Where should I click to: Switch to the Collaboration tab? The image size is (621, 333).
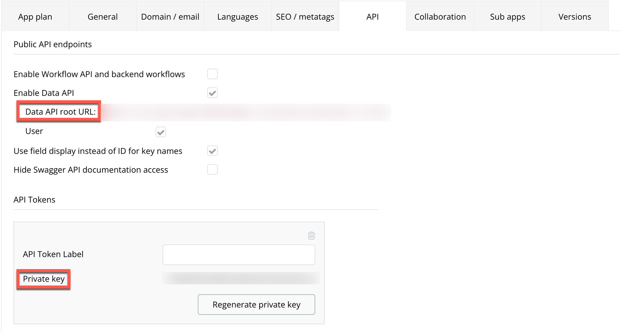[x=440, y=16]
